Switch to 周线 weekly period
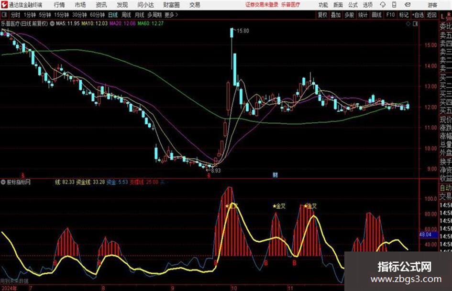Viewport: 452px width, 291px height. (x=126, y=15)
